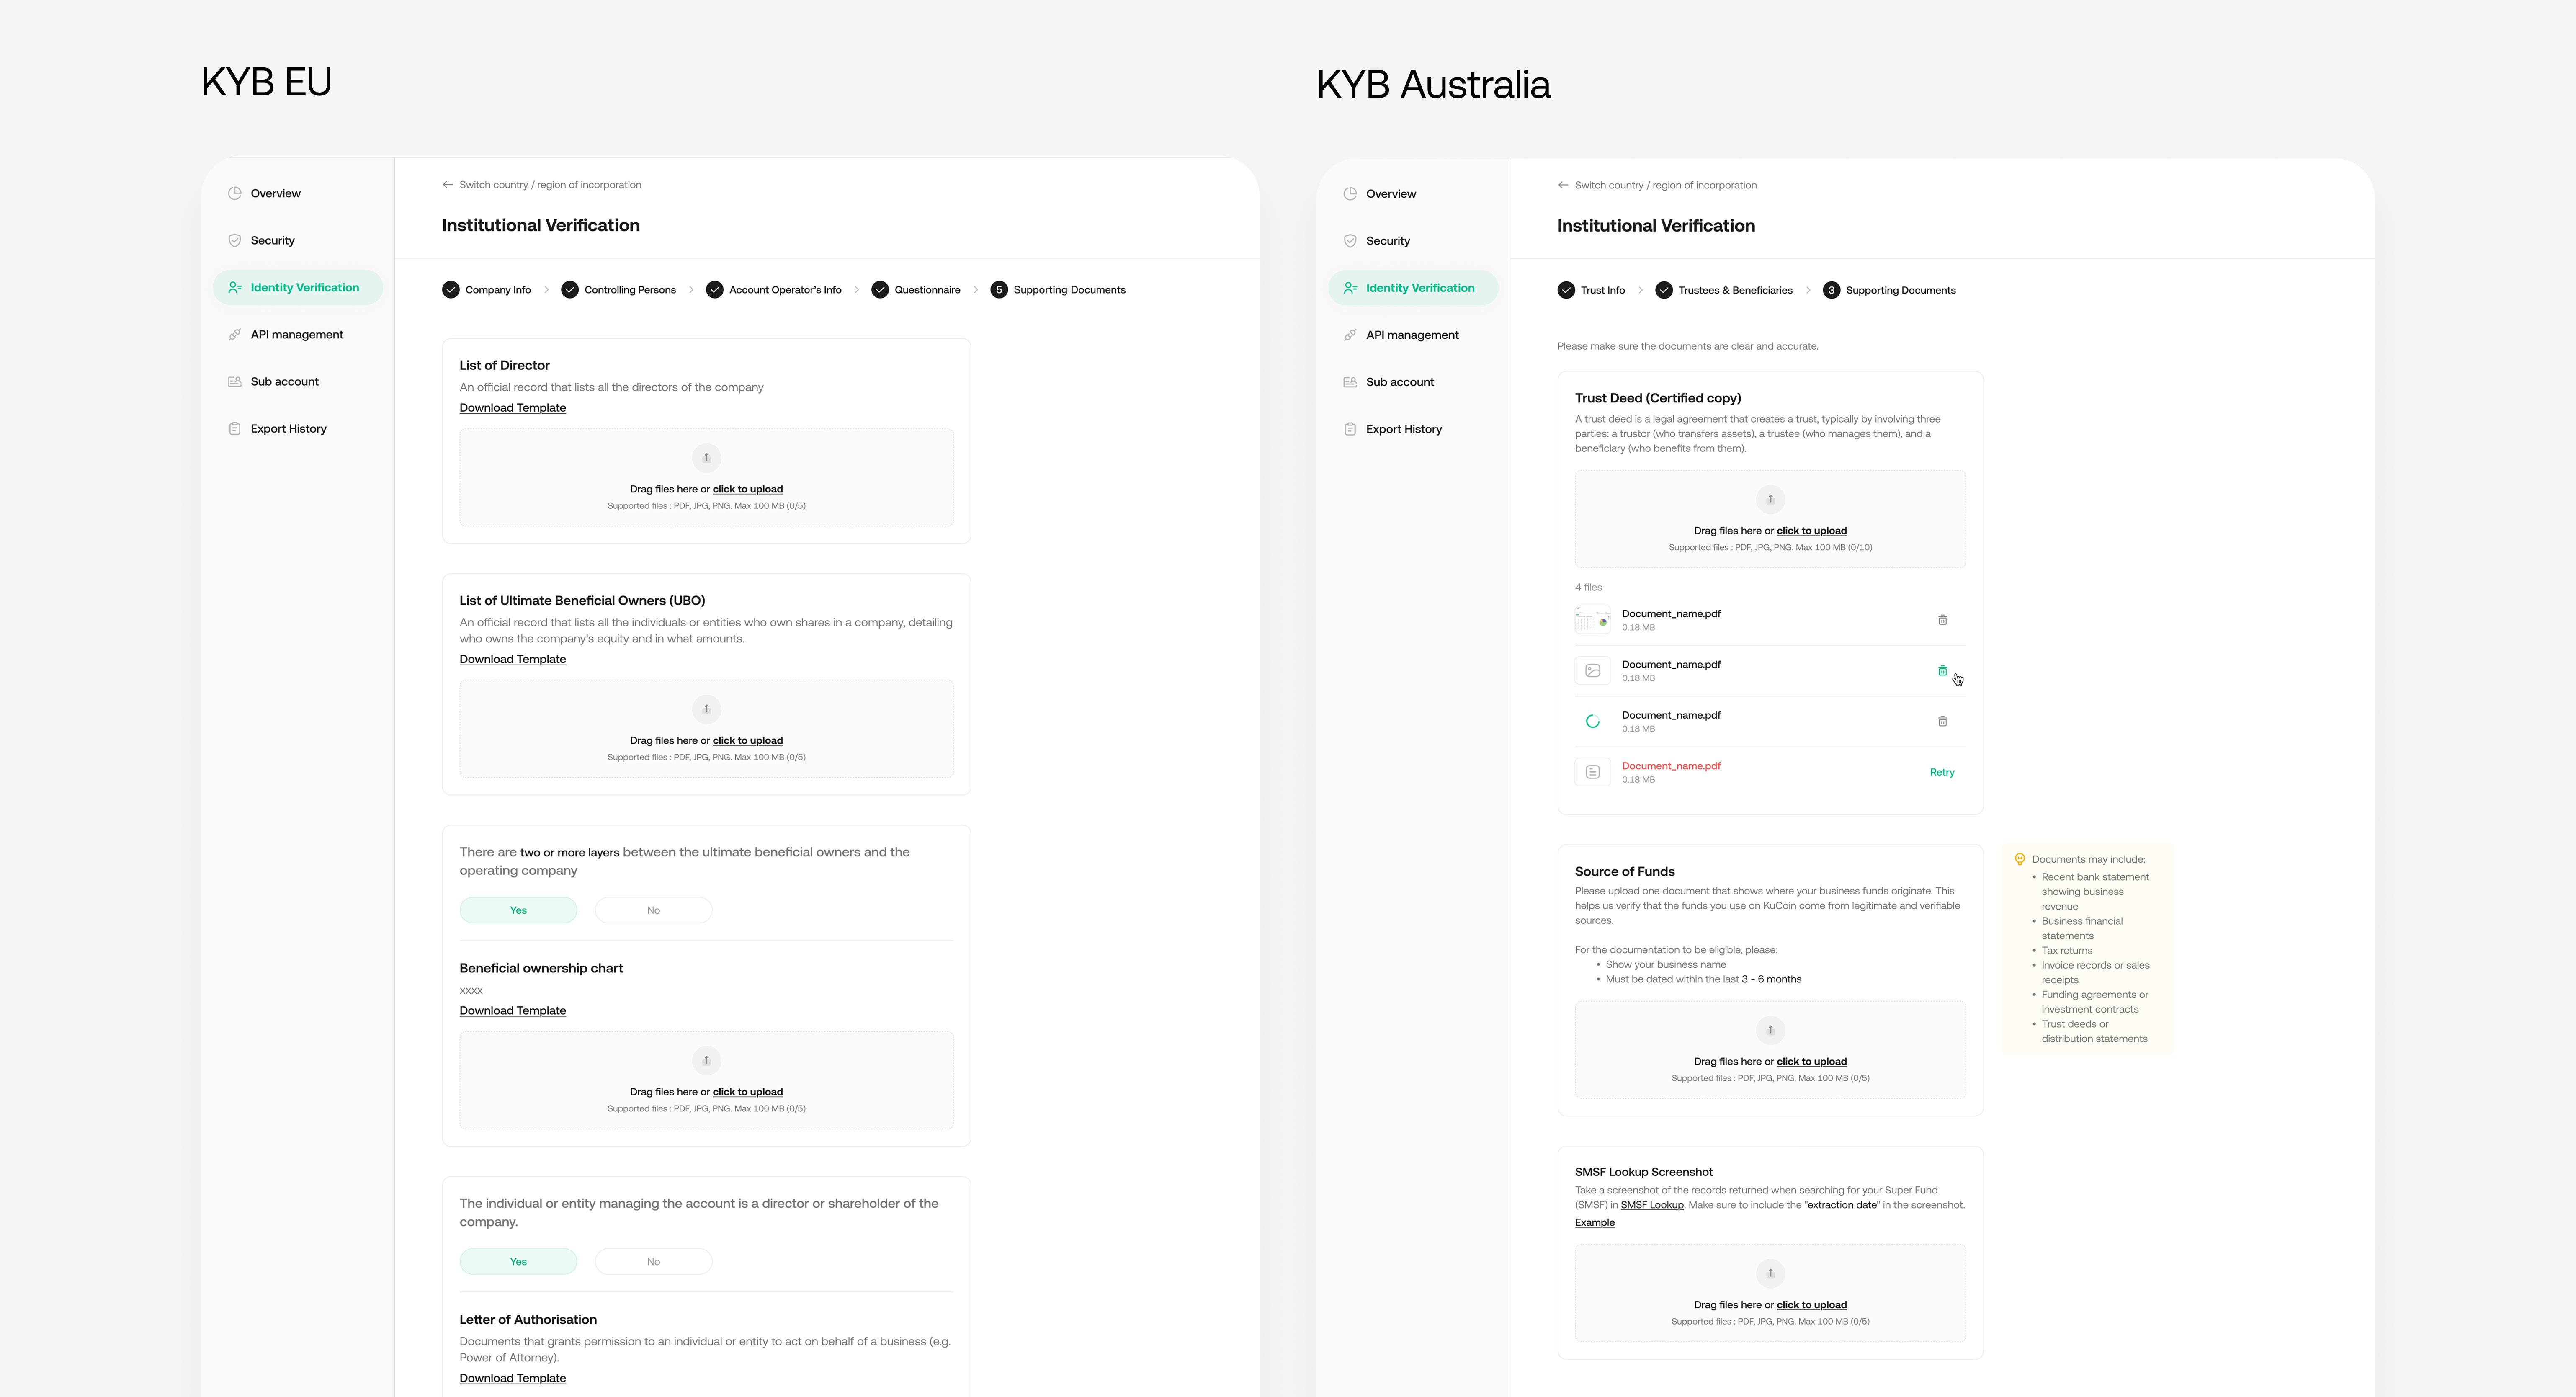Click API management icon in KYB EU sidebar
This screenshot has height=1397, width=2576.
(x=234, y=335)
